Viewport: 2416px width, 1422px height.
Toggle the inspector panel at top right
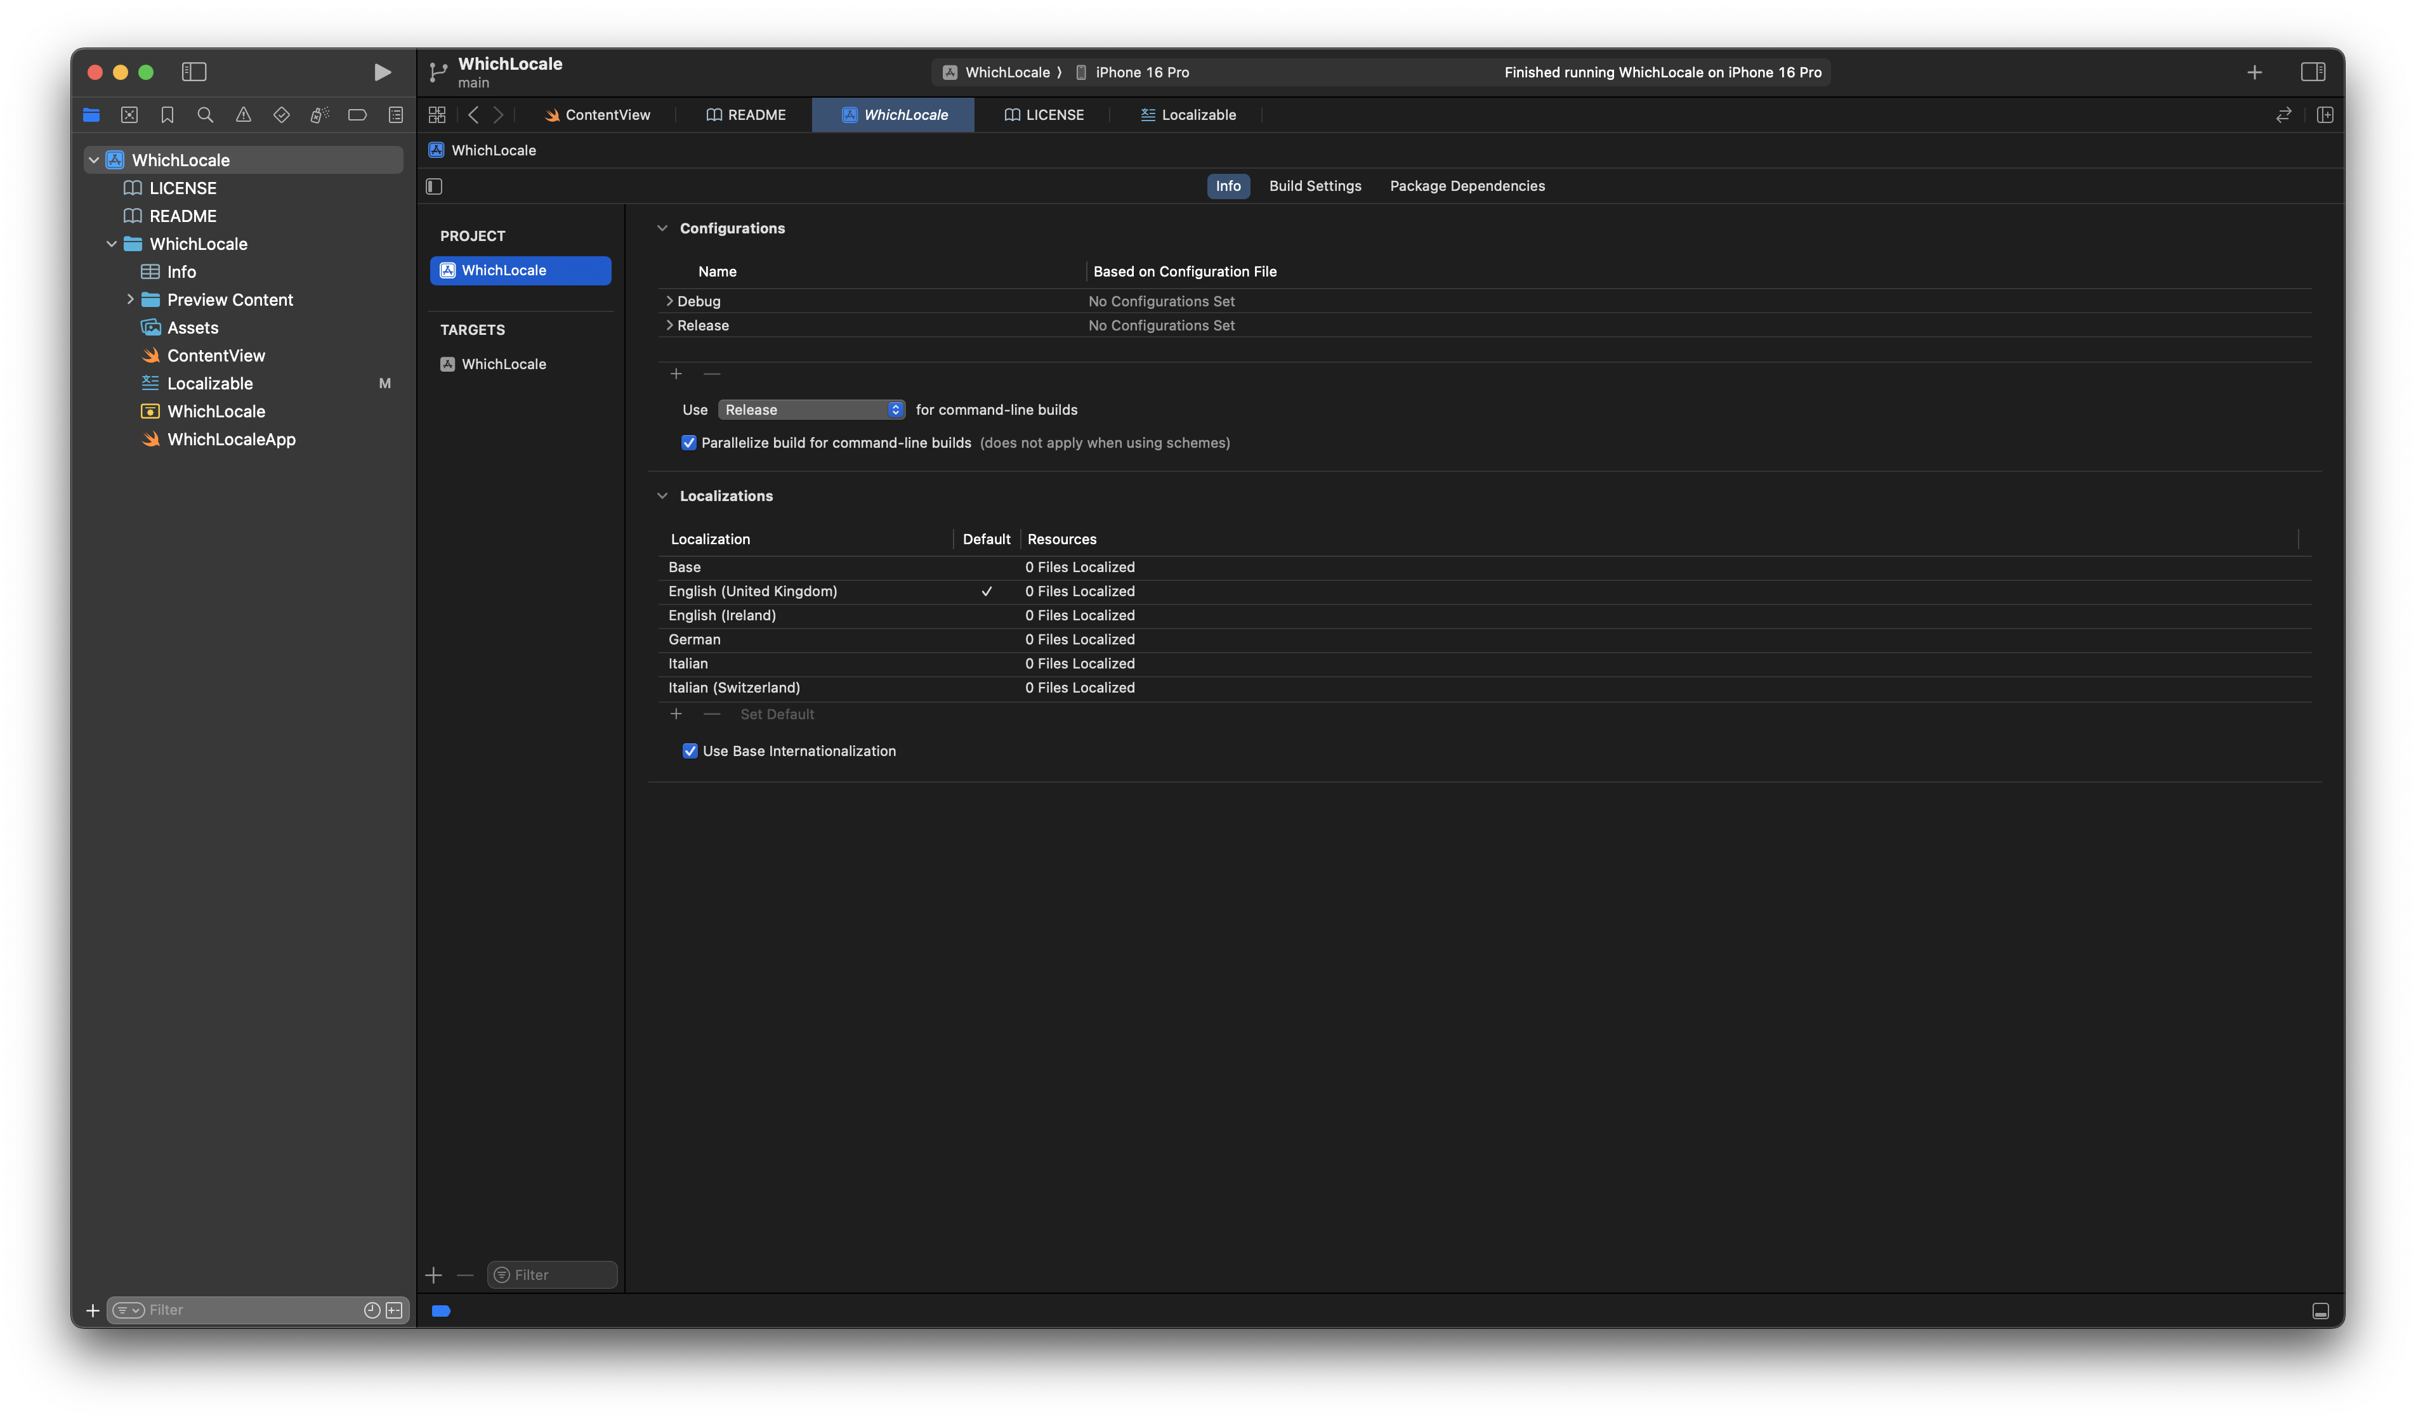point(2313,72)
